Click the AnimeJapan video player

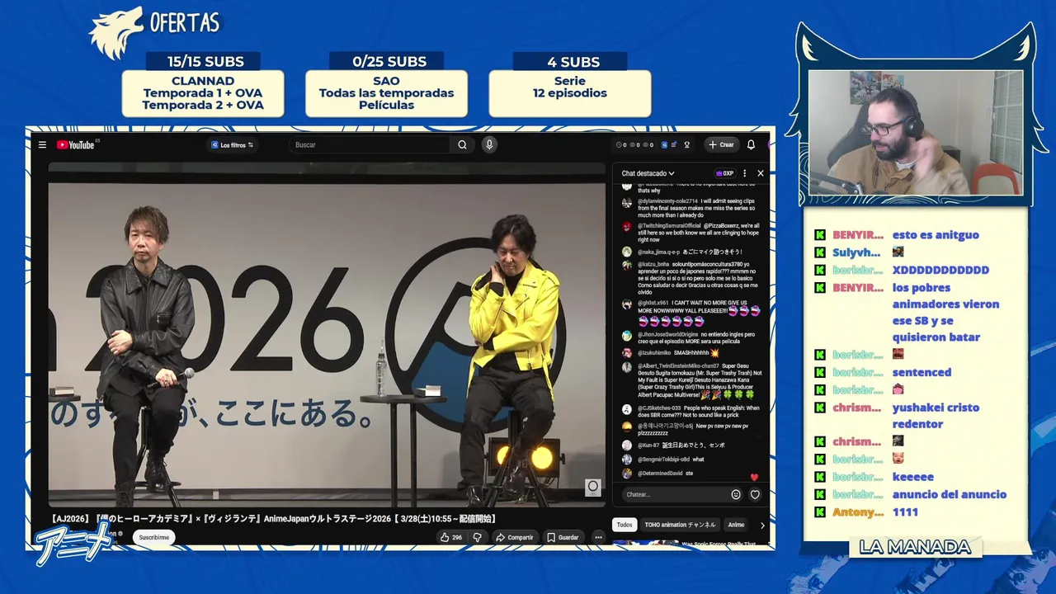(x=327, y=334)
